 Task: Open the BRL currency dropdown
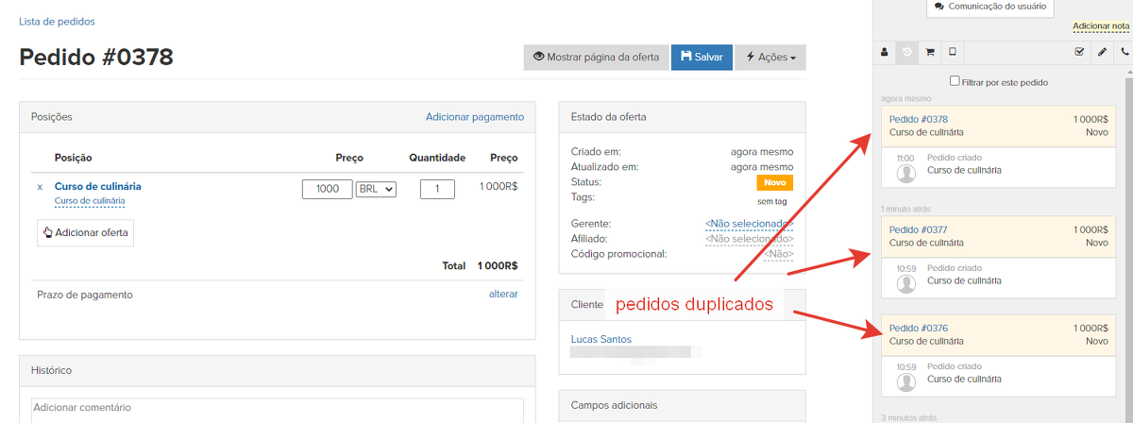[377, 189]
